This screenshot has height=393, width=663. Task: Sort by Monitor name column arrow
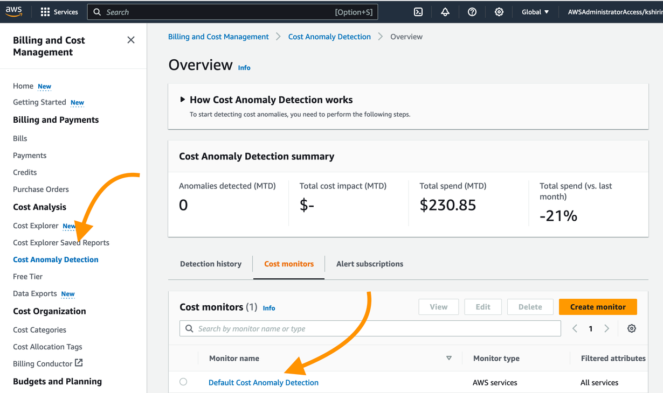point(449,358)
